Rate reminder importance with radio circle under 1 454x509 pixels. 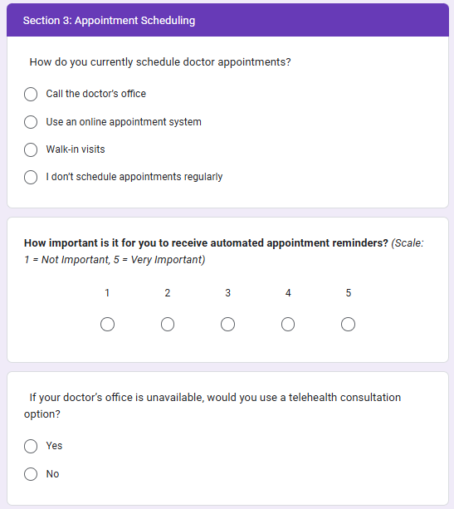click(107, 325)
